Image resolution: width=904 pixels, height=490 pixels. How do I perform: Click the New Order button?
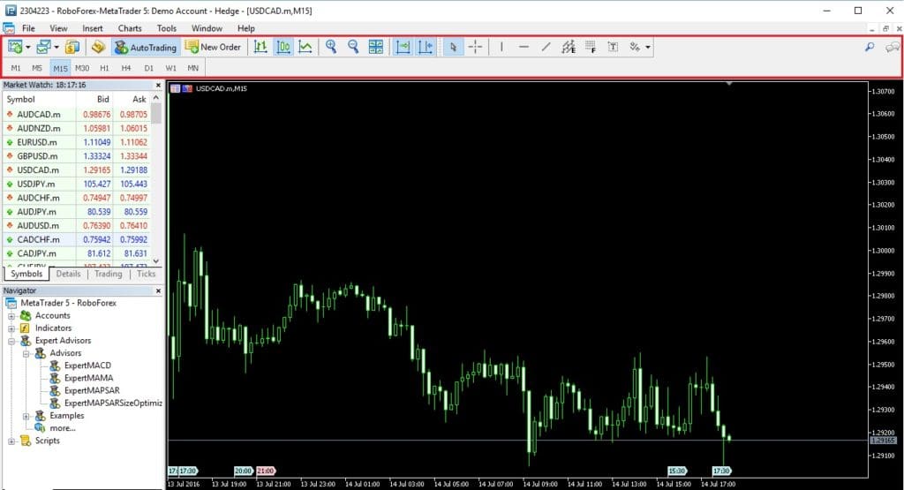[x=214, y=48]
